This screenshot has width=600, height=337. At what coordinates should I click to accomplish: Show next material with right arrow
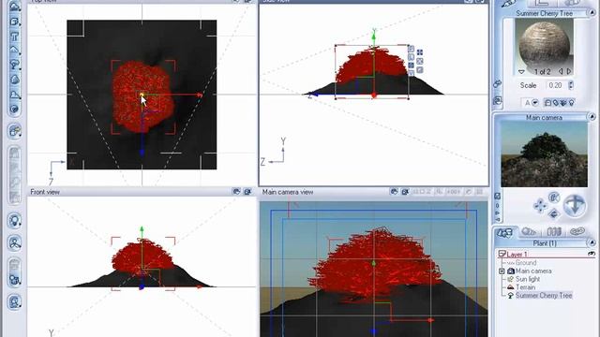(569, 71)
